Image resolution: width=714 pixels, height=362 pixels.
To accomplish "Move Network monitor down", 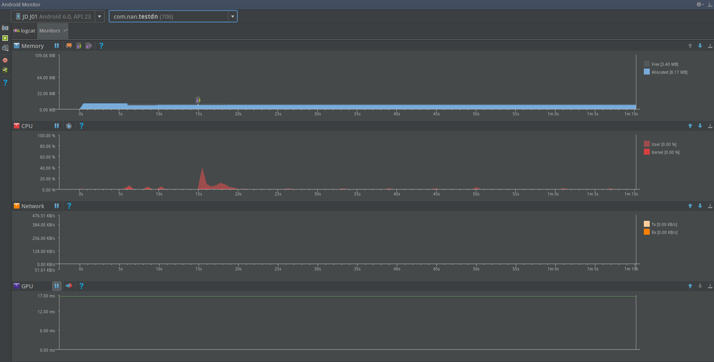I will tap(700, 205).
